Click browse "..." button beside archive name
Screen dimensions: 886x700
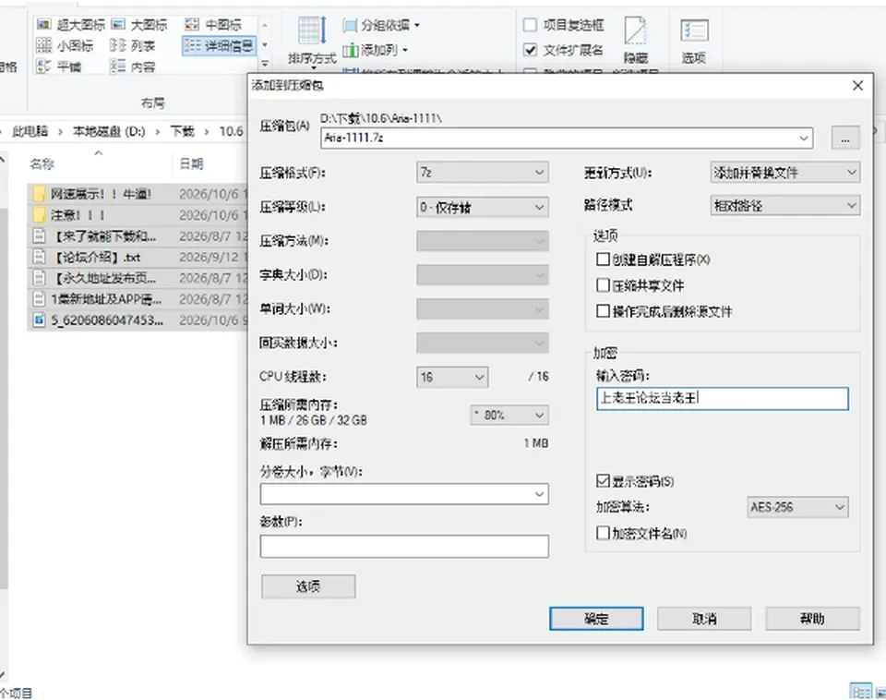(845, 138)
